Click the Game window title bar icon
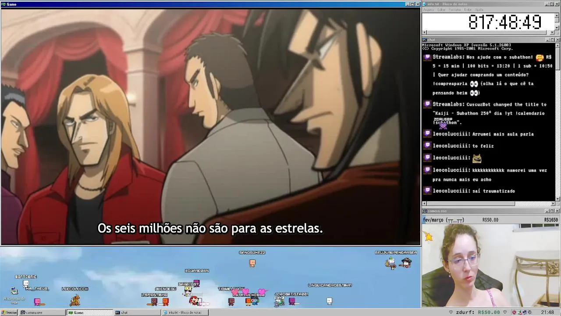561x316 pixels. pos(3,4)
